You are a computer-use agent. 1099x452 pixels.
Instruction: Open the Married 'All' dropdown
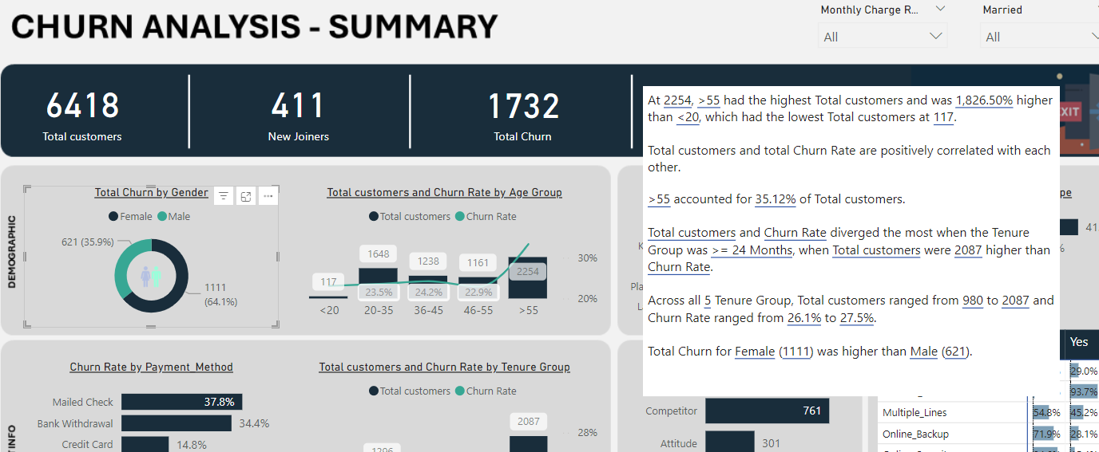coord(1040,37)
